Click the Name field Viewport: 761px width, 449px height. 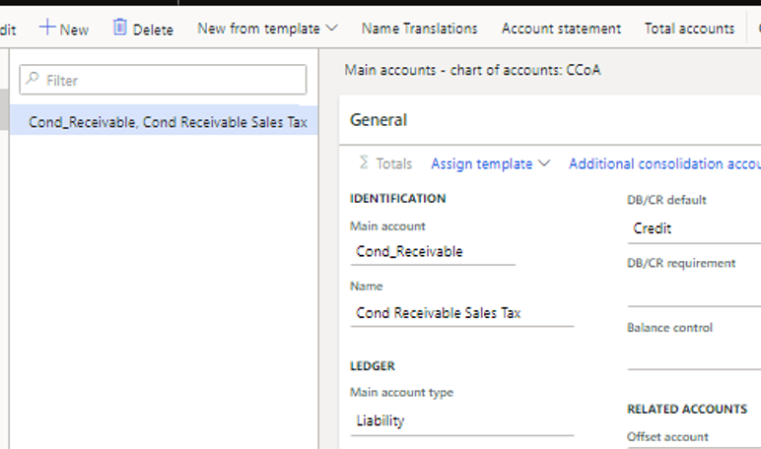pyautogui.click(x=460, y=313)
